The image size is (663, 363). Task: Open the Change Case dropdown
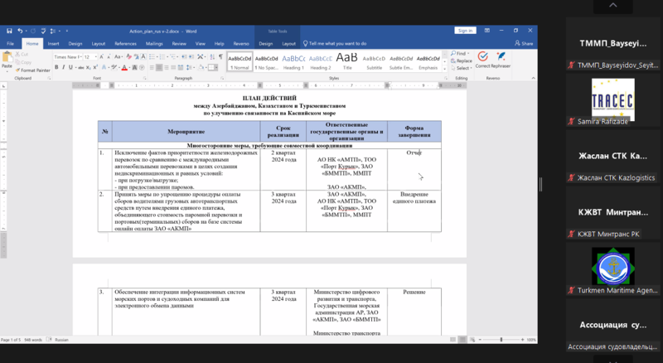119,56
